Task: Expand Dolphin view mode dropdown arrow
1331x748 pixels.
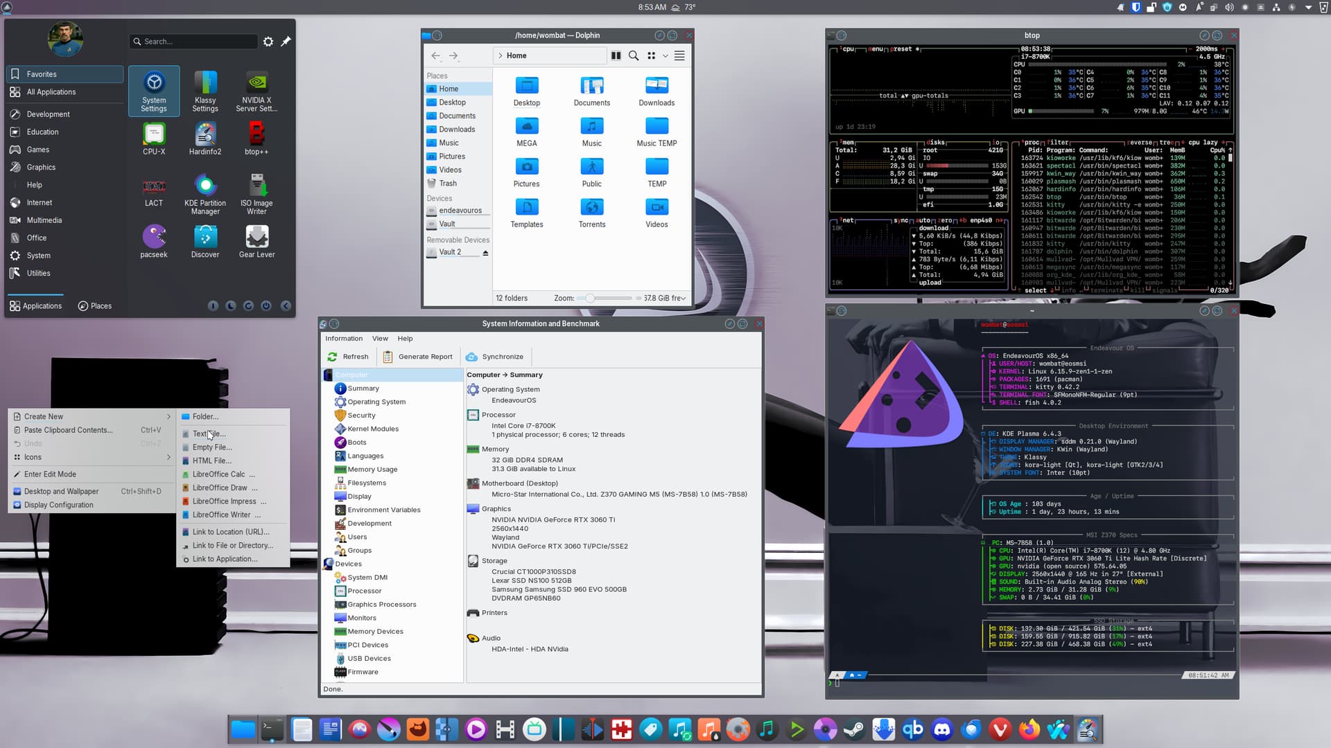Action: point(665,55)
